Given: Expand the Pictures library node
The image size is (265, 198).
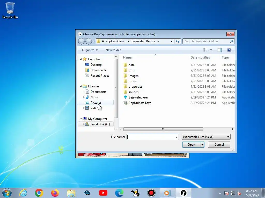Looking at the screenshot, I should pos(83,102).
